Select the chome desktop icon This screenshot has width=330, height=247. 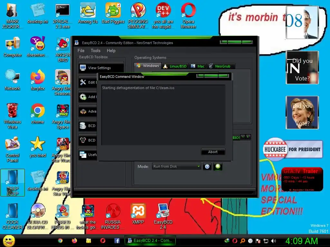click(x=37, y=114)
